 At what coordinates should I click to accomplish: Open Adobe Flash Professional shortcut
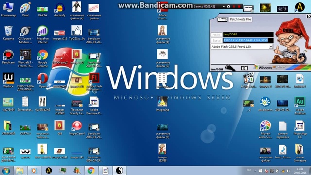94,82
